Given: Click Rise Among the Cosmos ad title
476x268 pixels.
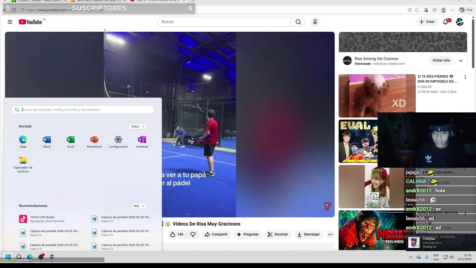Looking at the screenshot, I should point(376,59).
